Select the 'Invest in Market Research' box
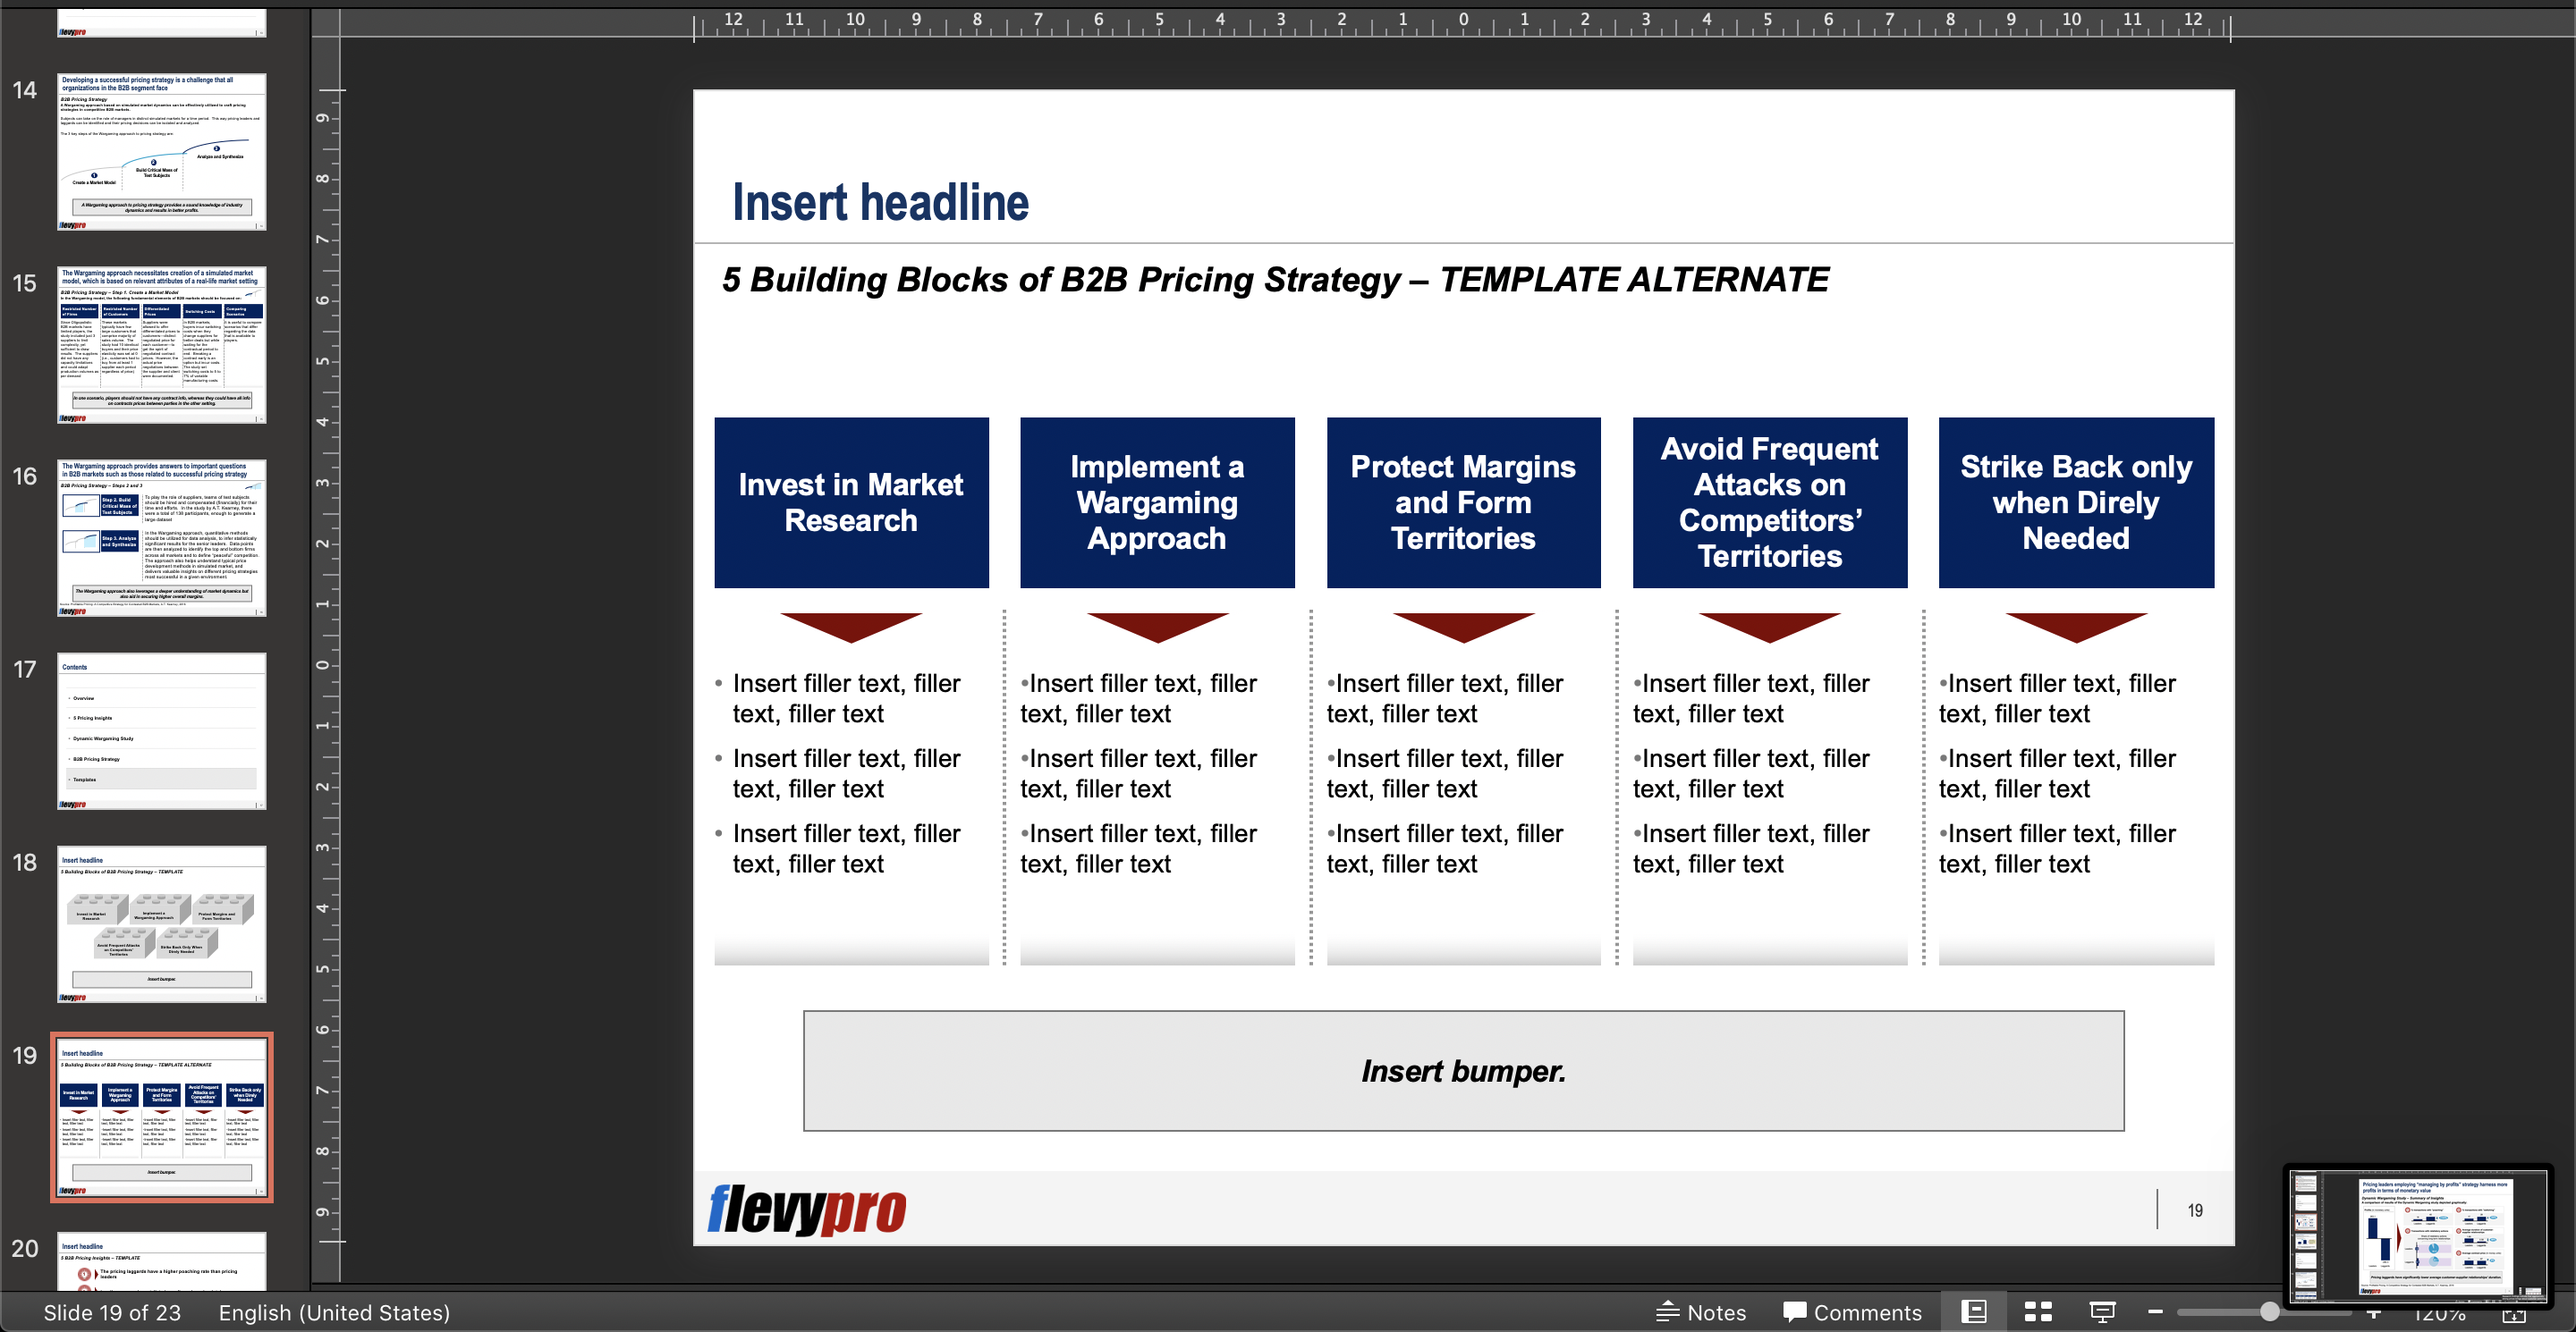Viewport: 2576px width, 1332px height. [851, 502]
